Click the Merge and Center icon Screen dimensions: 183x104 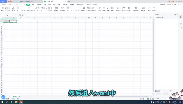(x=56, y=8)
